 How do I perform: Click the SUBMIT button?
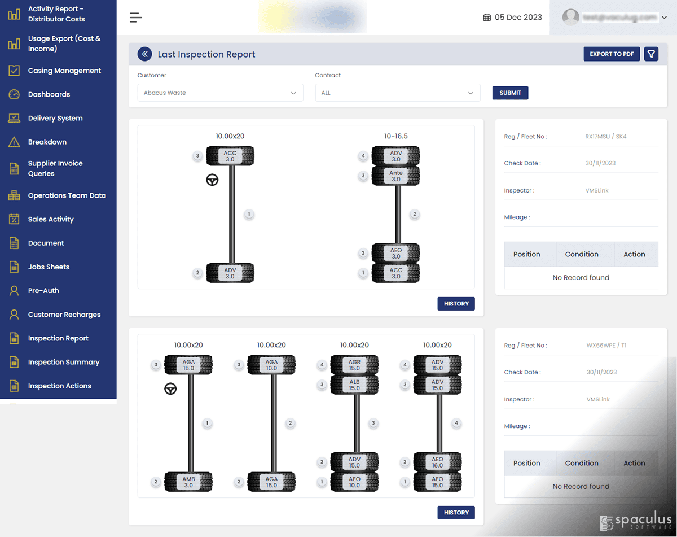point(510,93)
